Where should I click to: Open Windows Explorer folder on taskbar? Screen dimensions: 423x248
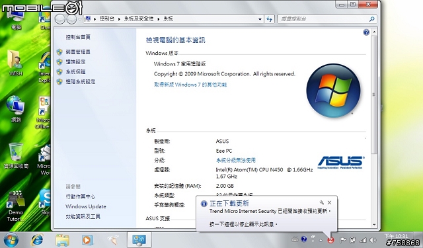tap(62, 240)
